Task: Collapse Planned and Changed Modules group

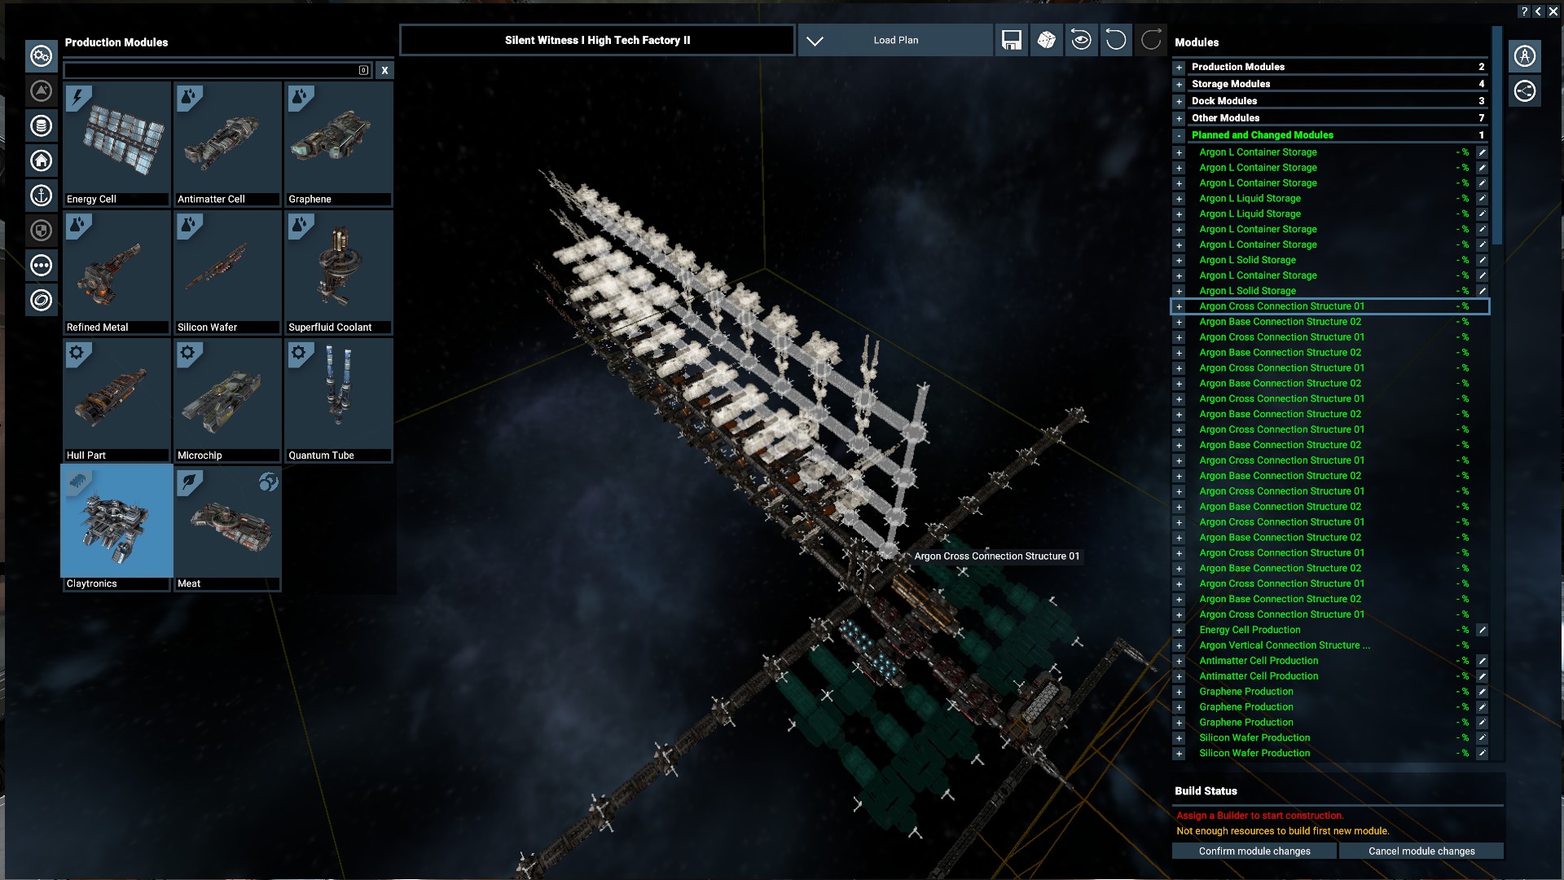Action: click(x=1179, y=135)
